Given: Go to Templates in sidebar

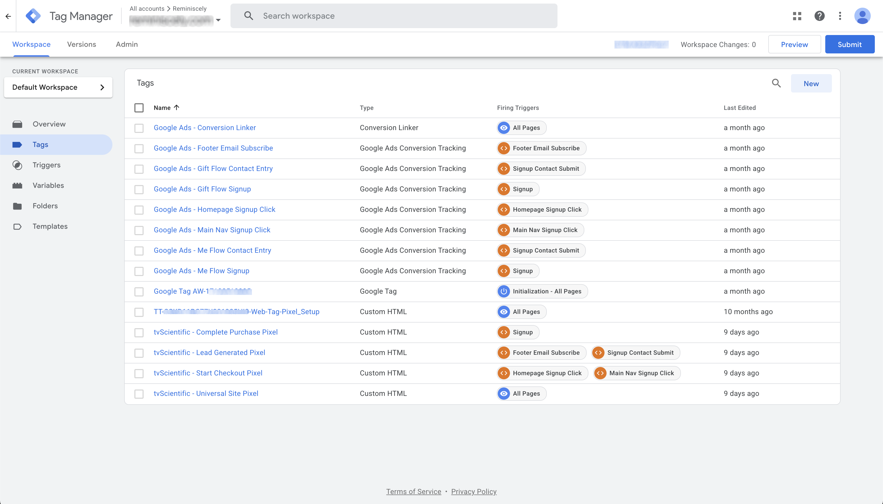Looking at the screenshot, I should (x=50, y=226).
